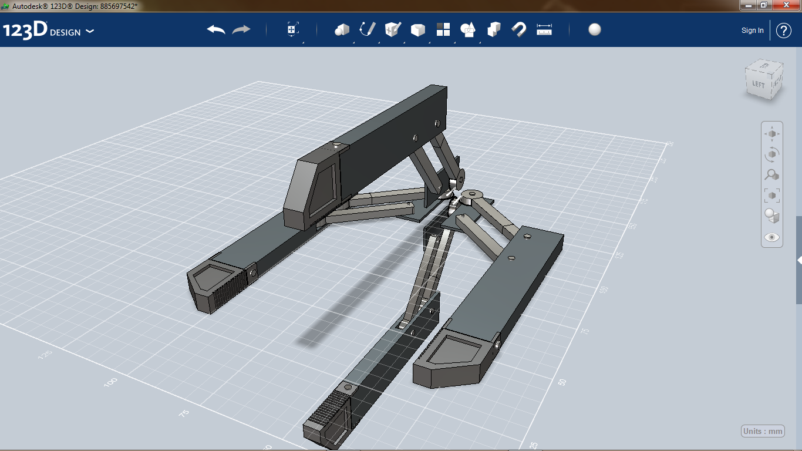Toggle visibility with the eye icon
Image resolution: width=802 pixels, height=451 pixels.
tap(771, 237)
